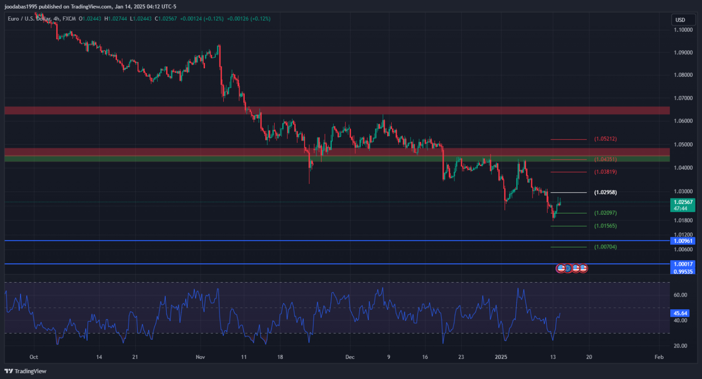Click the 2025 label on time axis
The width and height of the screenshot is (702, 379).
coord(501,357)
